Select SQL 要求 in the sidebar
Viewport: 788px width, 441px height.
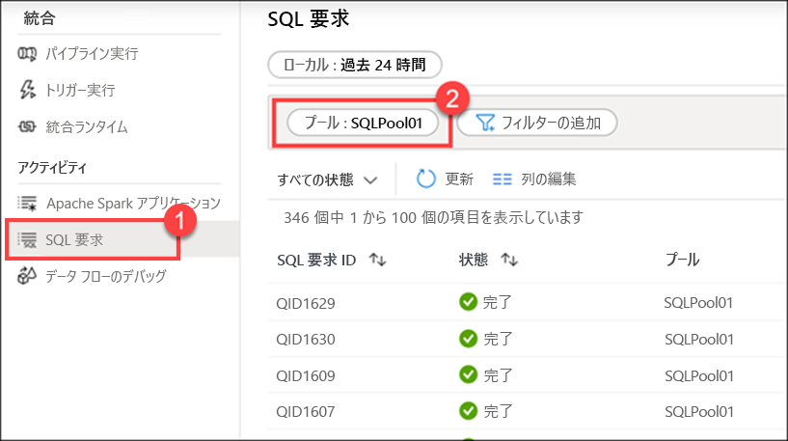[x=74, y=240]
